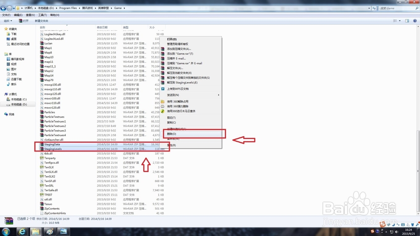Click the Tenparty DAT file icon

pos(42,158)
